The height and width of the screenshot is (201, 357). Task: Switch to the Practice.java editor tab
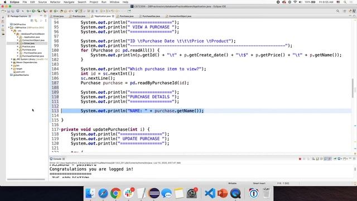click(78, 16)
